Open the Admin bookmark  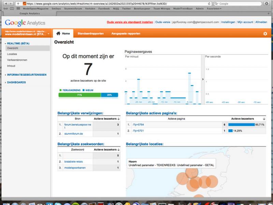(200, 9)
